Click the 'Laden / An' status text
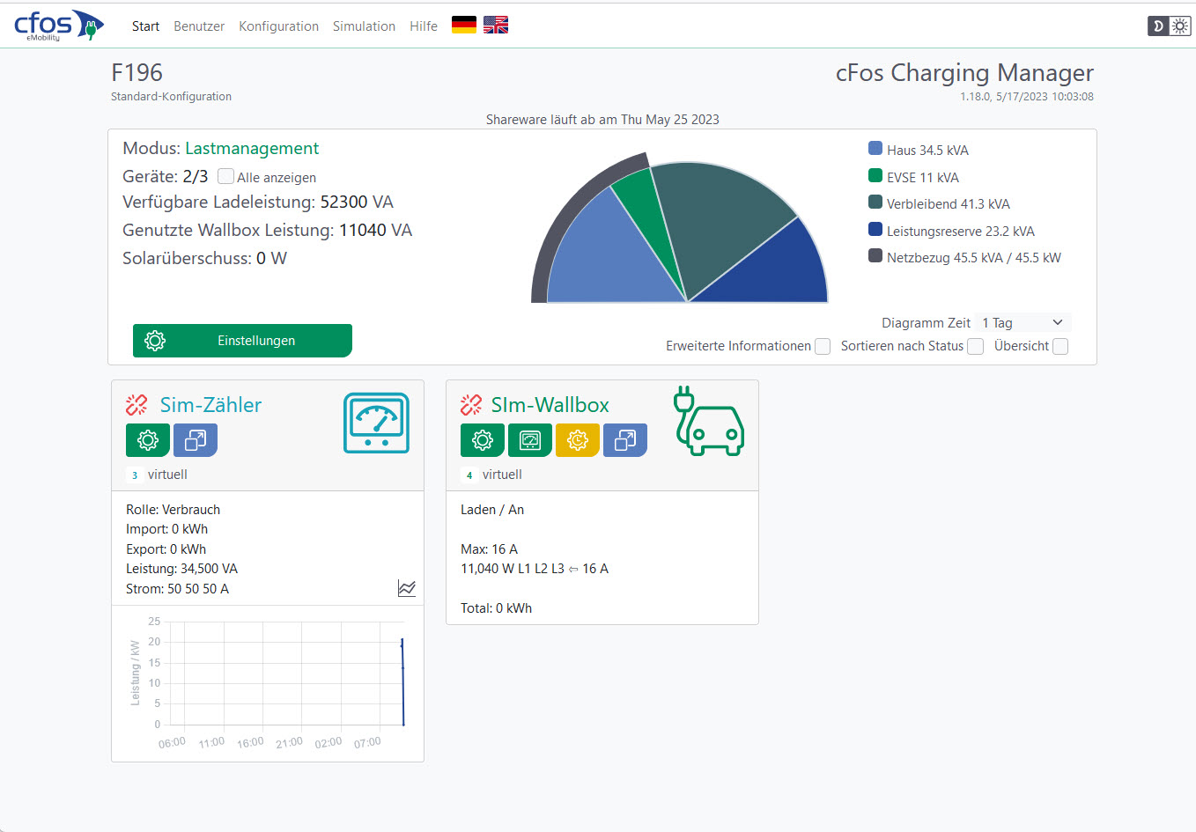Viewport: 1196px width, 832px height. tap(492, 510)
